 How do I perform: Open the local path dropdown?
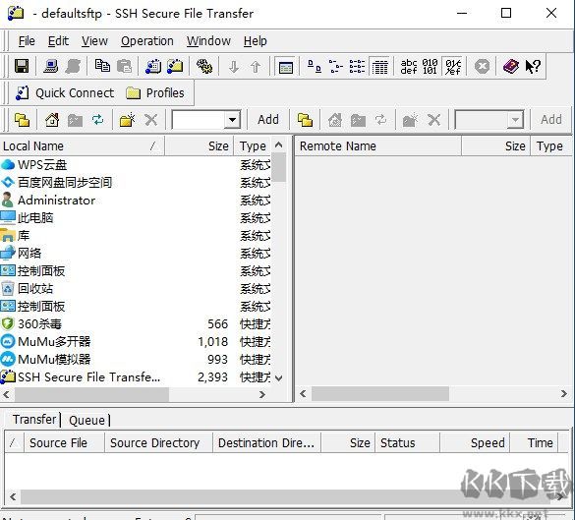(x=232, y=120)
